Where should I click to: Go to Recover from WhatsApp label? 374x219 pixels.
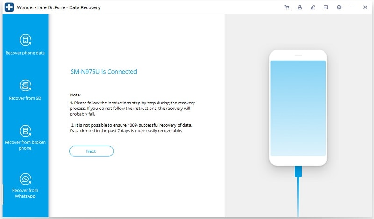click(x=25, y=193)
